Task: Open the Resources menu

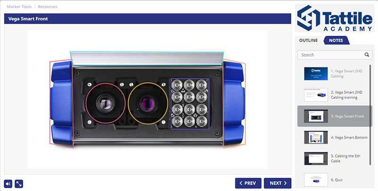Action: tap(48, 7)
